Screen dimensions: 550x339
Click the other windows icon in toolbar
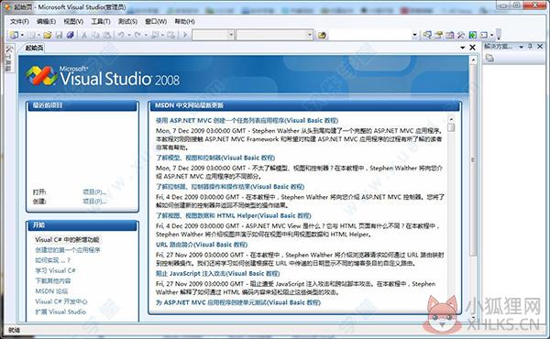[x=484, y=35]
